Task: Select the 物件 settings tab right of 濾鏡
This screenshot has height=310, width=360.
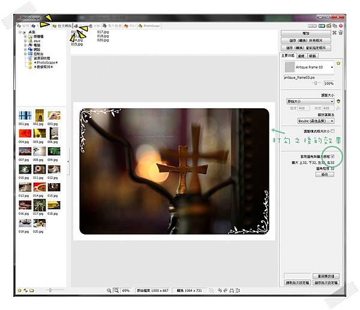Action: pyautogui.click(x=312, y=56)
